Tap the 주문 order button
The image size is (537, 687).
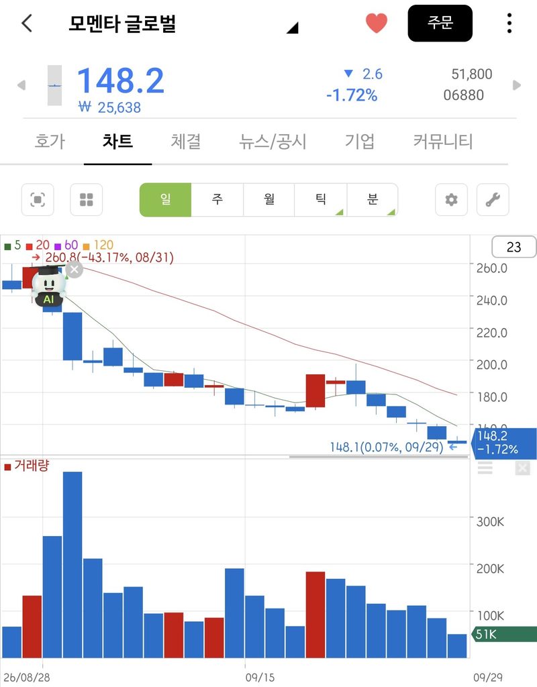click(440, 23)
